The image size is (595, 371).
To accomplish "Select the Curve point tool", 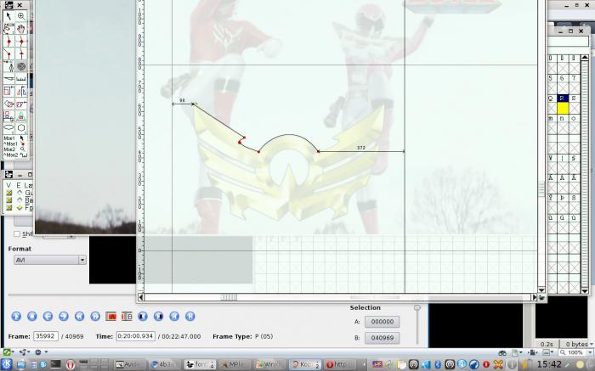I will [8, 42].
